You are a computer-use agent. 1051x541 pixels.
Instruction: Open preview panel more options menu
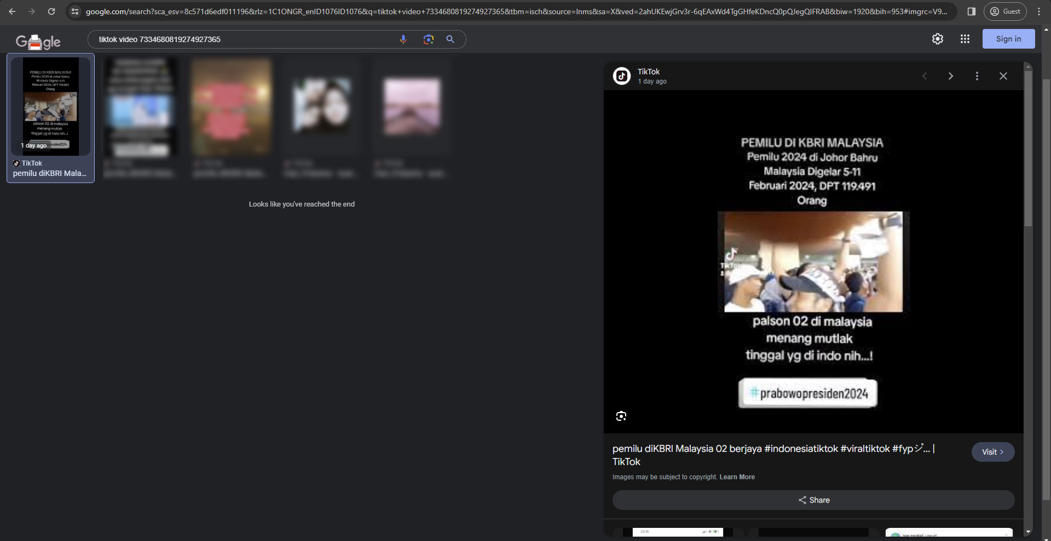click(977, 76)
